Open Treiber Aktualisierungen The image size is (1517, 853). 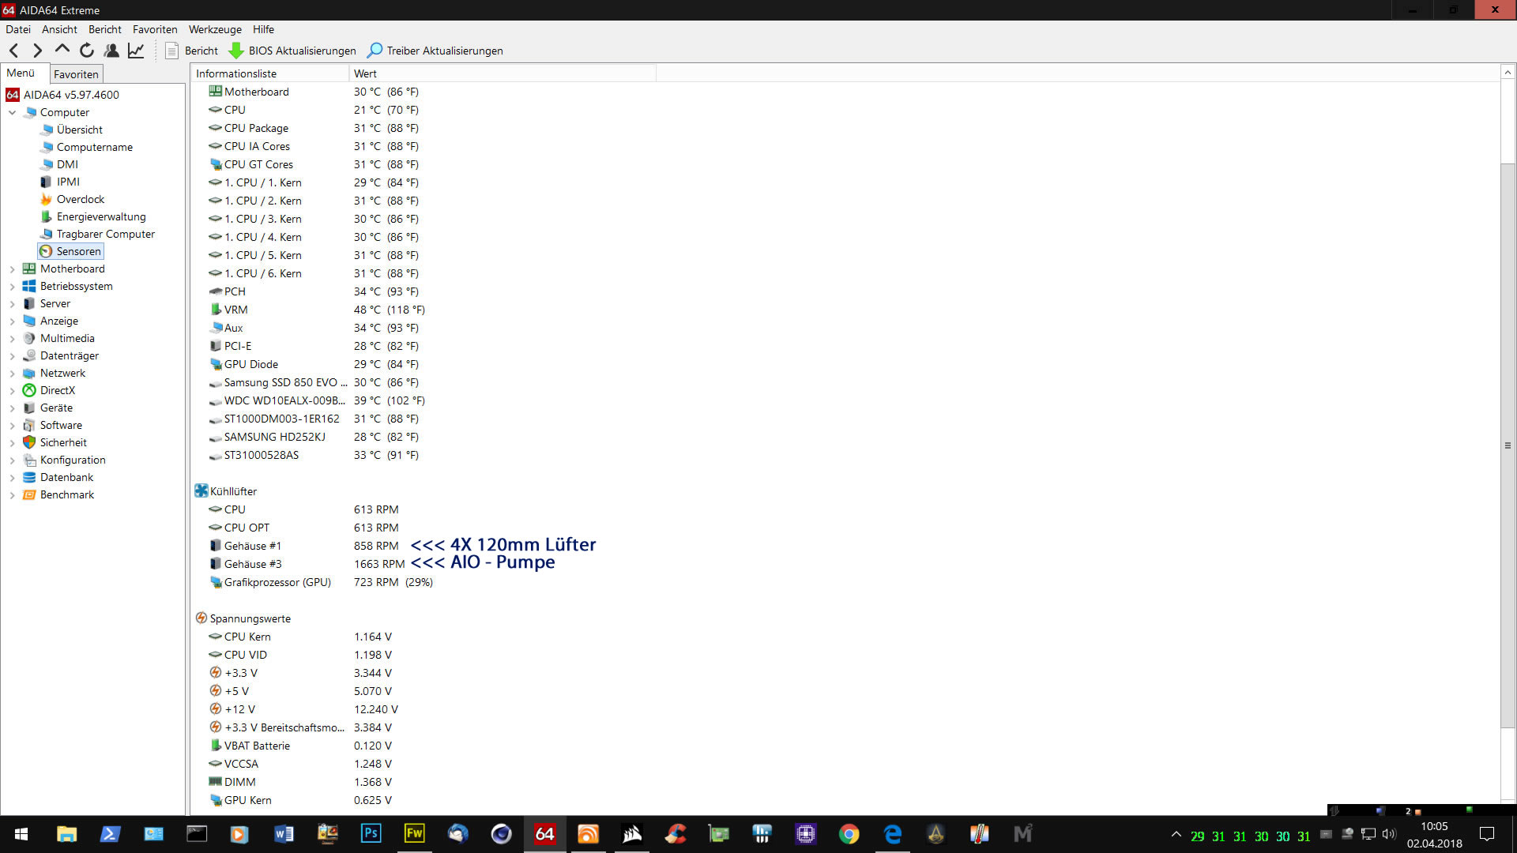pos(435,51)
